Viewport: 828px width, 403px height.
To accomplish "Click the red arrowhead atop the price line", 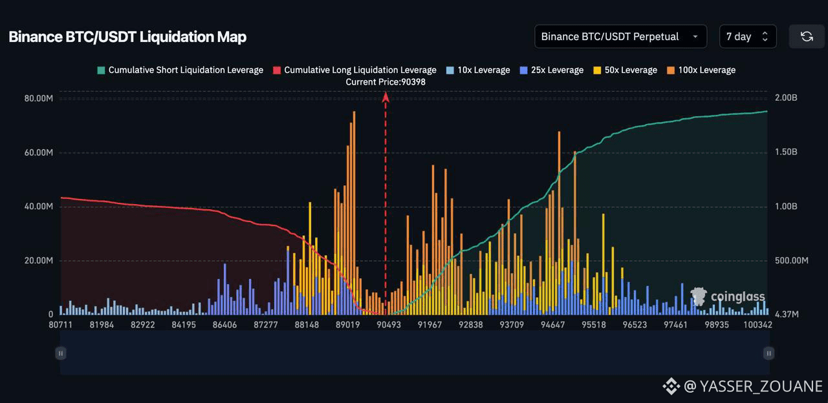I will pos(386,97).
